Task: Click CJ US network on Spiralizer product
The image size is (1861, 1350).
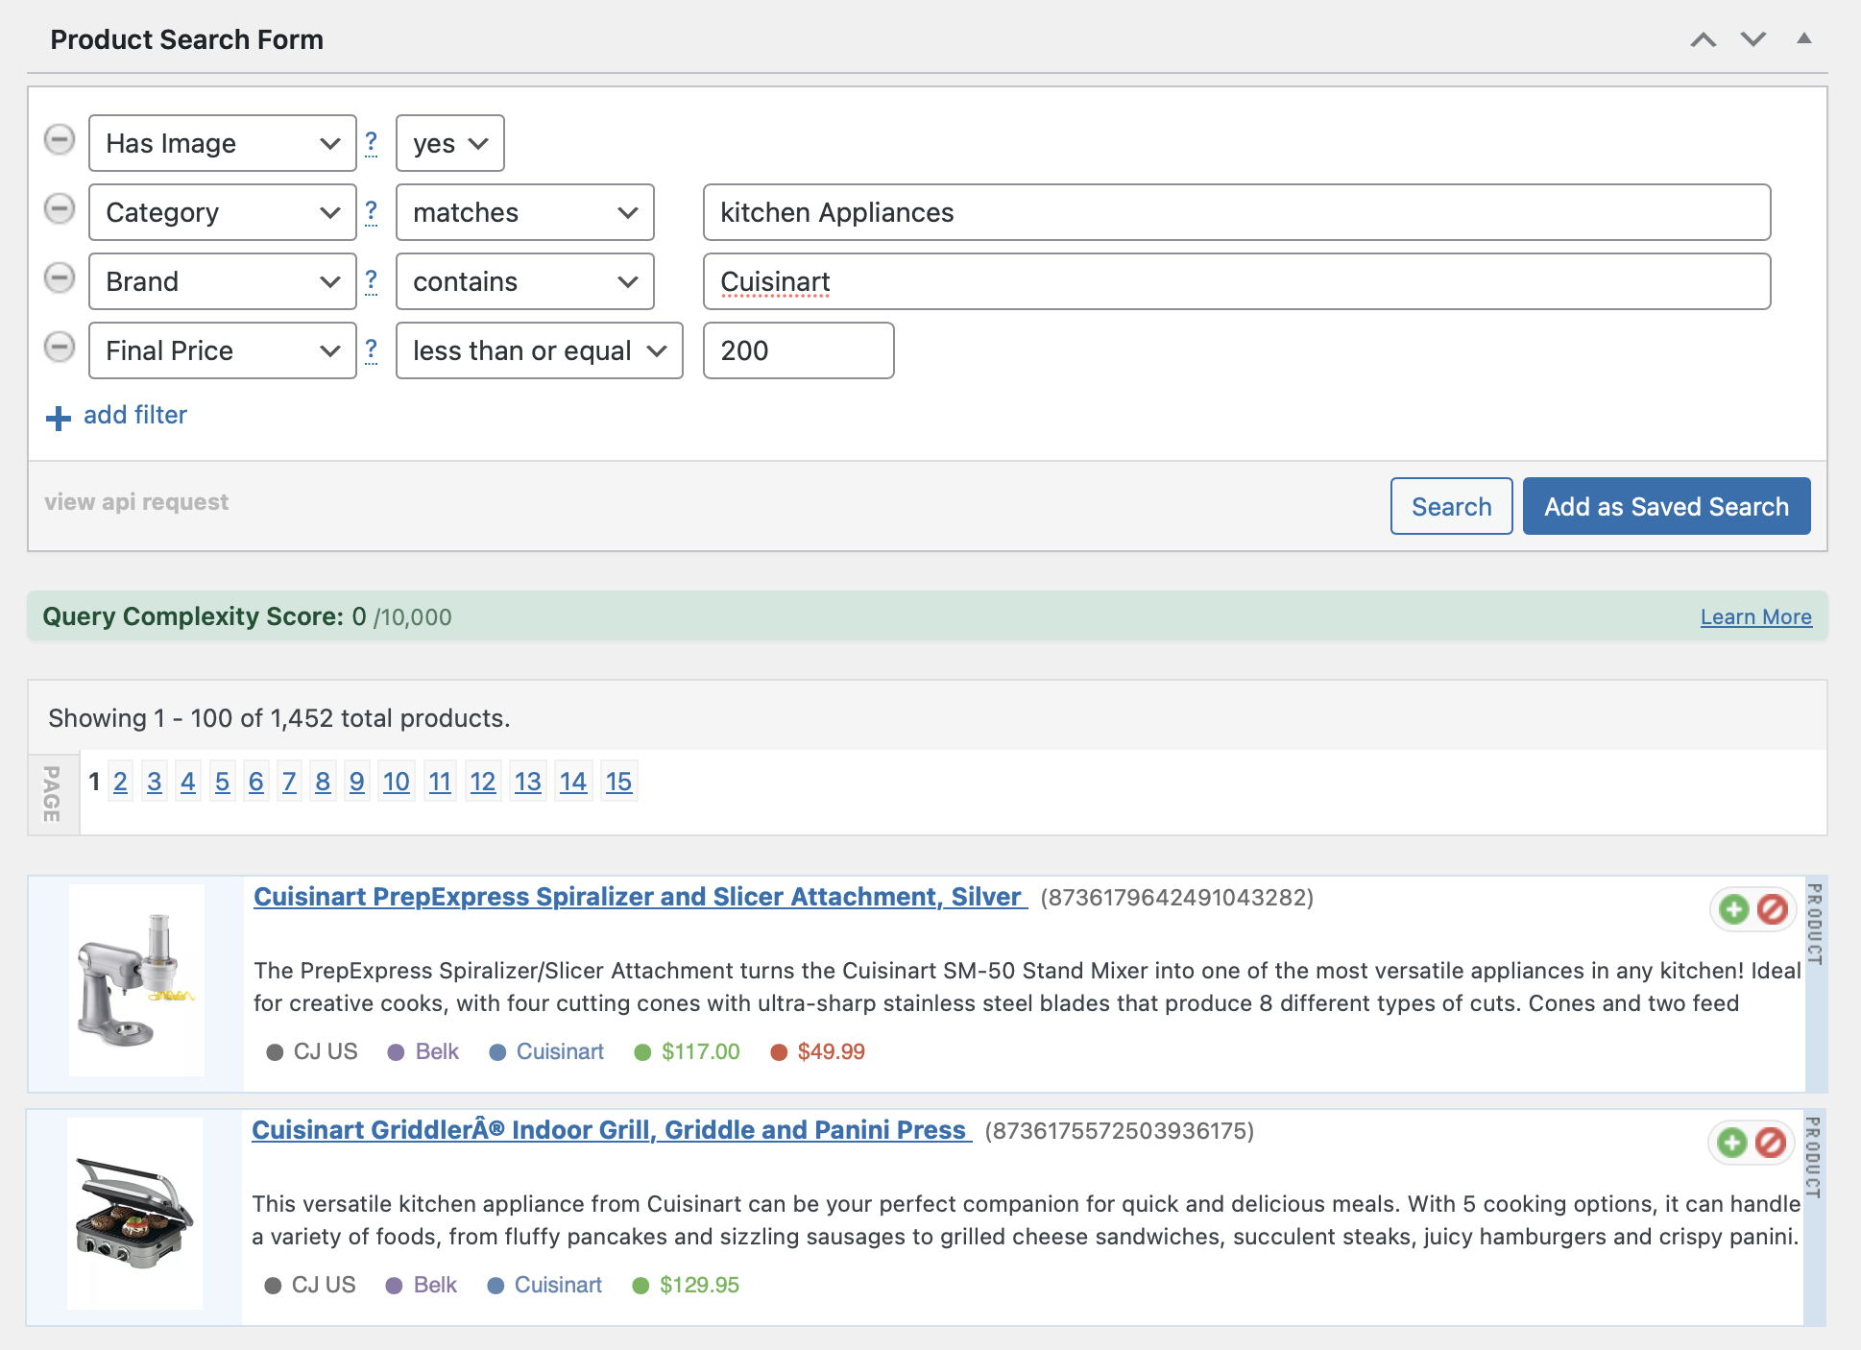Action: pyautogui.click(x=326, y=1051)
